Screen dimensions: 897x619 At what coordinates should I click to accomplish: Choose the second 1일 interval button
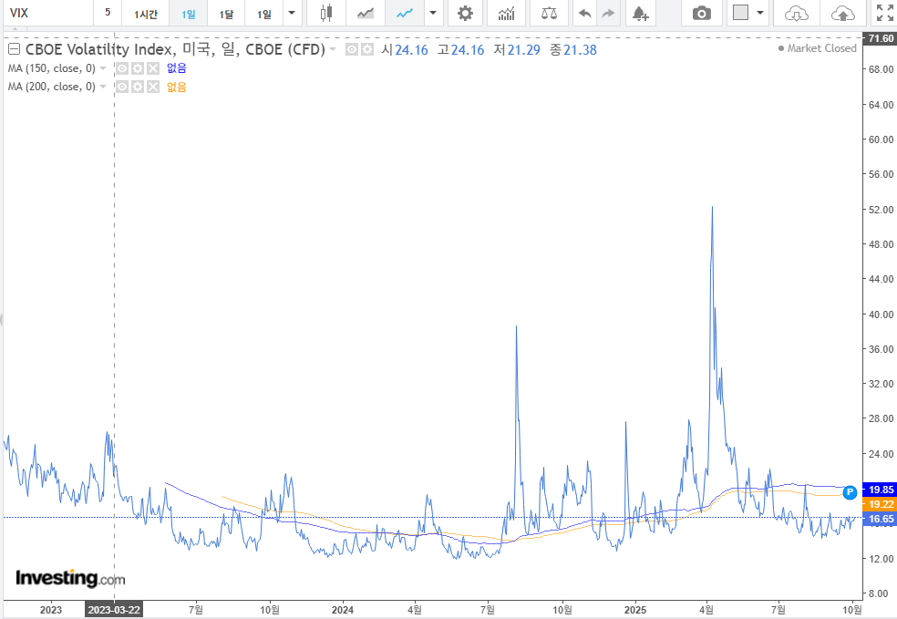(263, 13)
